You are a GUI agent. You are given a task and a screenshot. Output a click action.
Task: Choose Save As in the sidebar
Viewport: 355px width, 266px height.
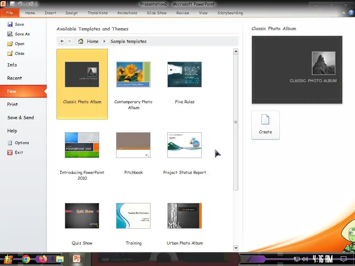(x=19, y=34)
